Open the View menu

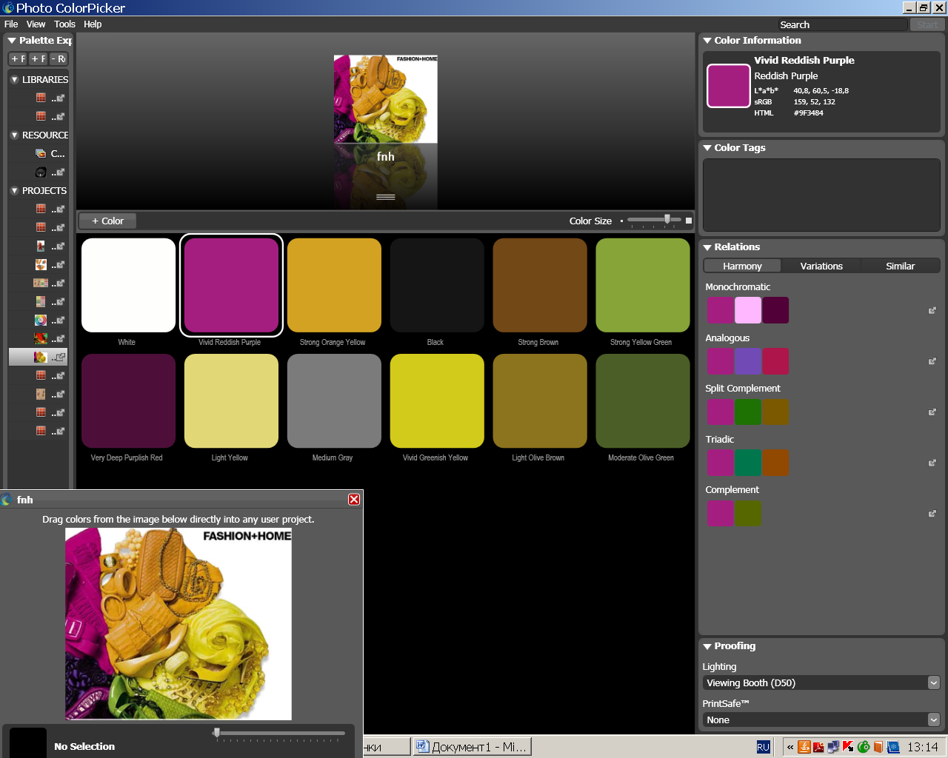[36, 24]
